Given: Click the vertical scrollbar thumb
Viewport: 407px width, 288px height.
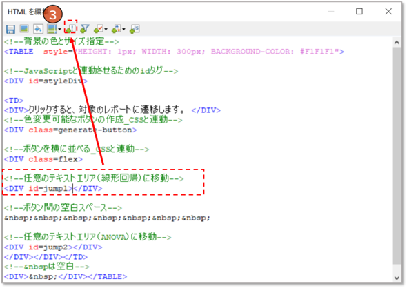Looking at the screenshot, I should [x=397, y=156].
